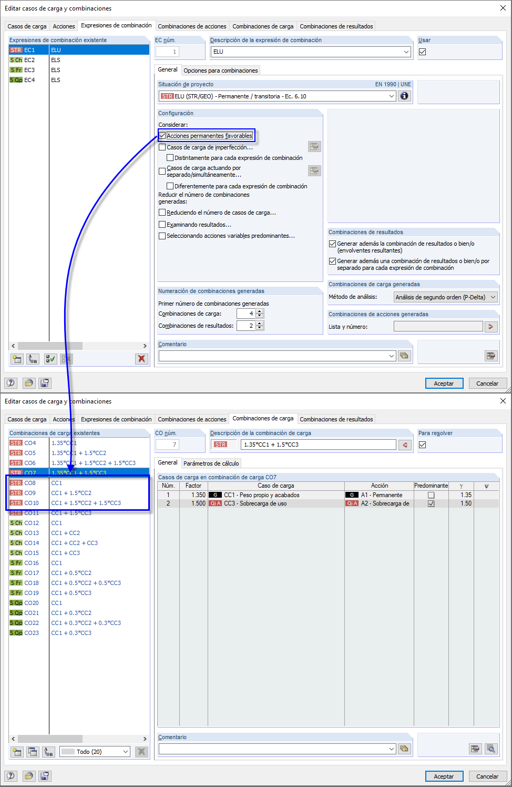The width and height of the screenshot is (512, 787).
Task: Click Cancelar in upper window
Action: 487,384
